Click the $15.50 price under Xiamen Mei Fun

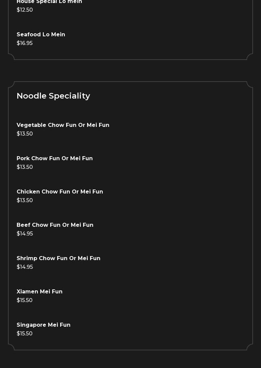tap(25, 300)
